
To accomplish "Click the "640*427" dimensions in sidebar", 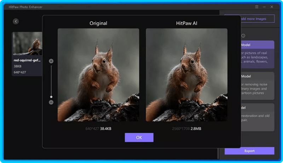I will pyautogui.click(x=20, y=72).
